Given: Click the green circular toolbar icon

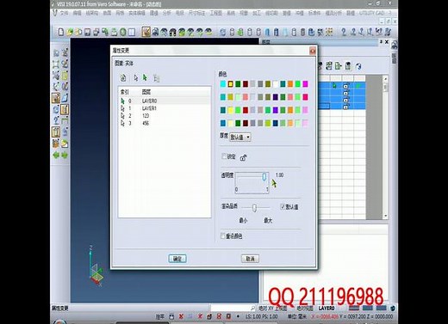Looking at the screenshot, I should pos(123,32).
